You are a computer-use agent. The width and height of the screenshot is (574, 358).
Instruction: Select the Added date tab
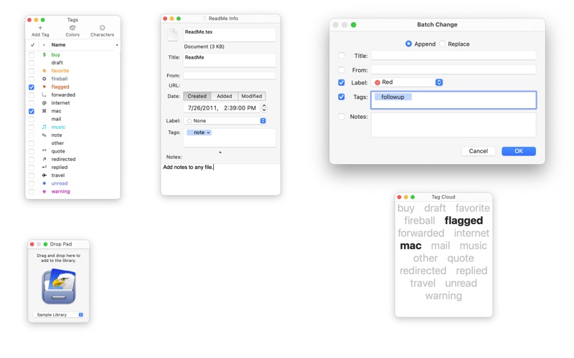point(224,96)
